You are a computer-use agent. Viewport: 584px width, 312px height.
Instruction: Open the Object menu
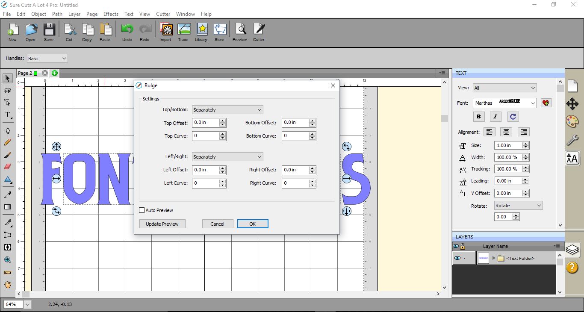(39, 14)
